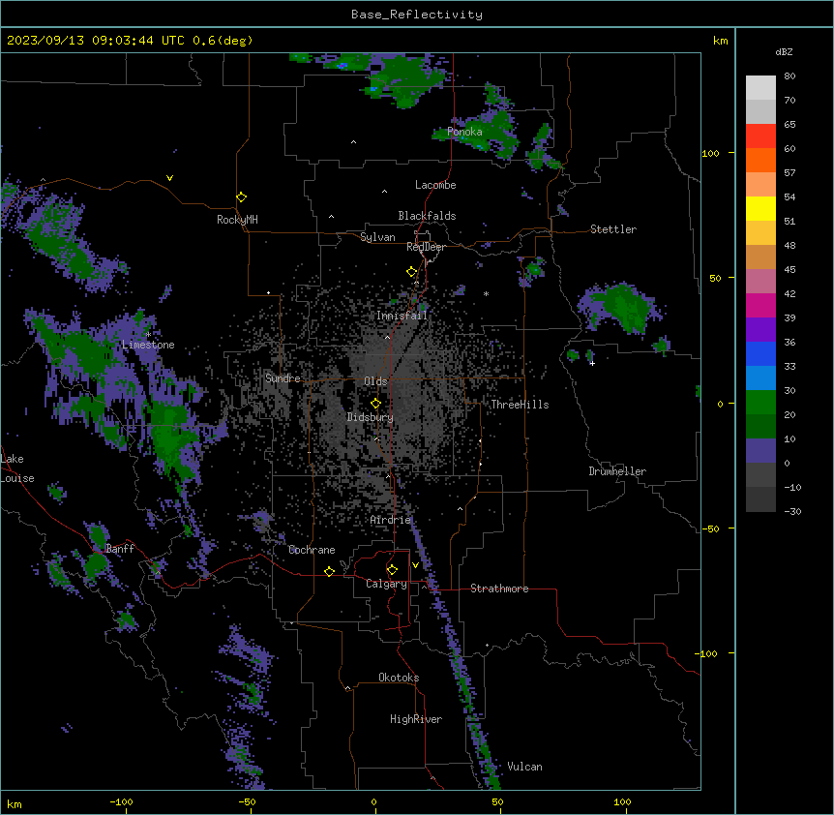Click the Limestone label
This screenshot has height=815, width=834.
tap(148, 345)
